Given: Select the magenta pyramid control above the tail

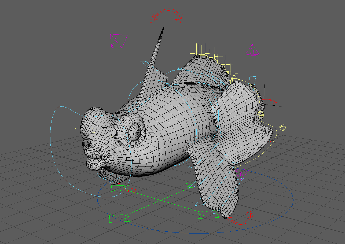Looking at the screenshot, I should (252, 50).
